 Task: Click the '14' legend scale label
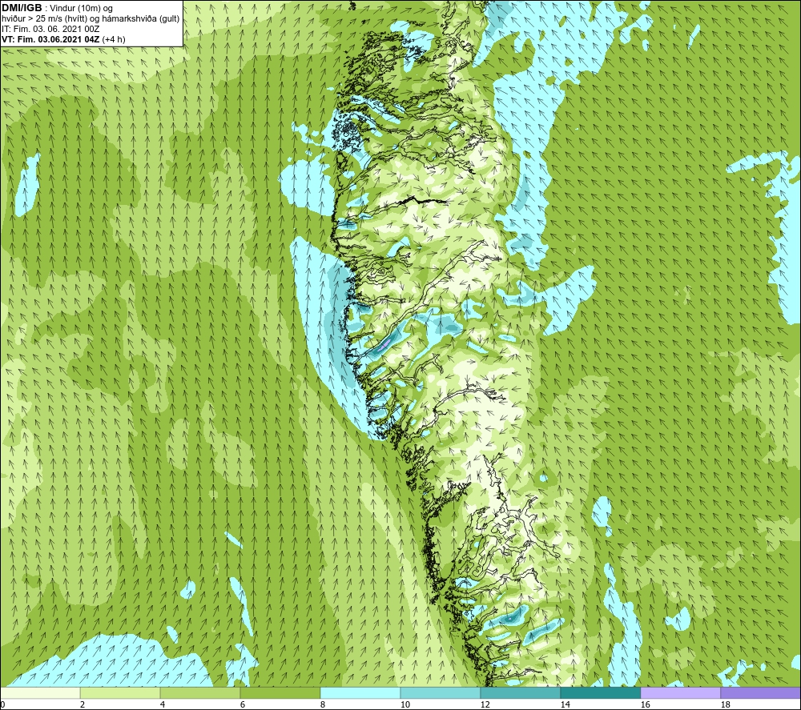tap(565, 704)
